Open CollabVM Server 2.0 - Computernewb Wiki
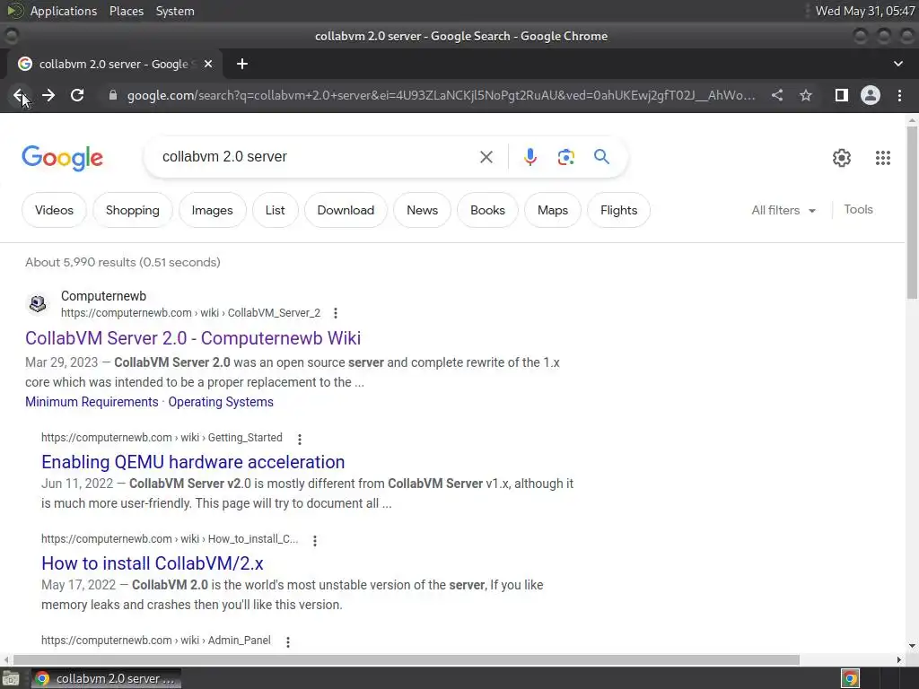The width and height of the screenshot is (919, 689). pos(193,338)
